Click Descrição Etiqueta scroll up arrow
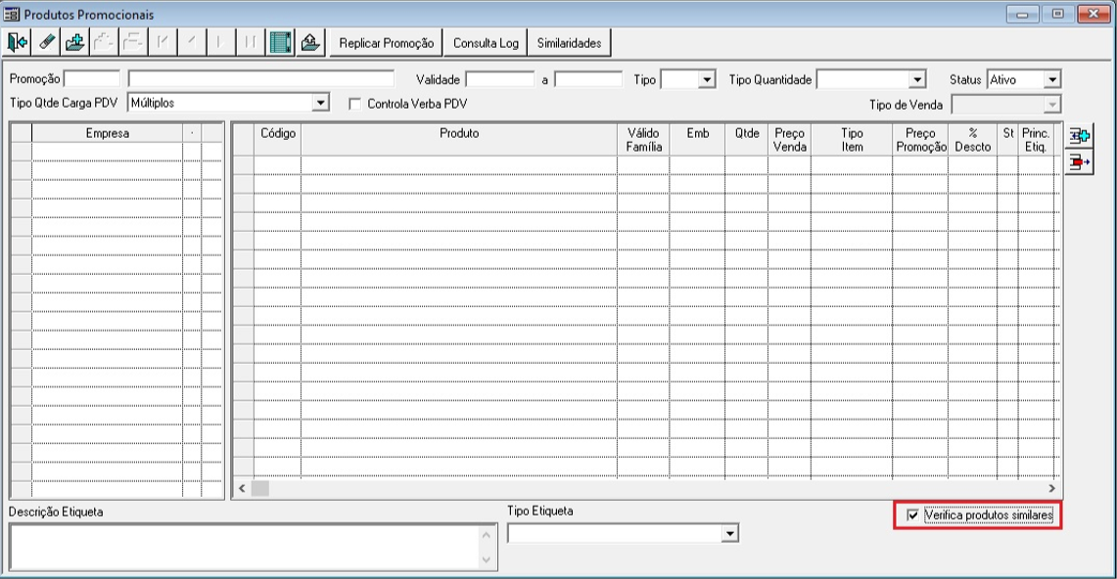 (487, 535)
